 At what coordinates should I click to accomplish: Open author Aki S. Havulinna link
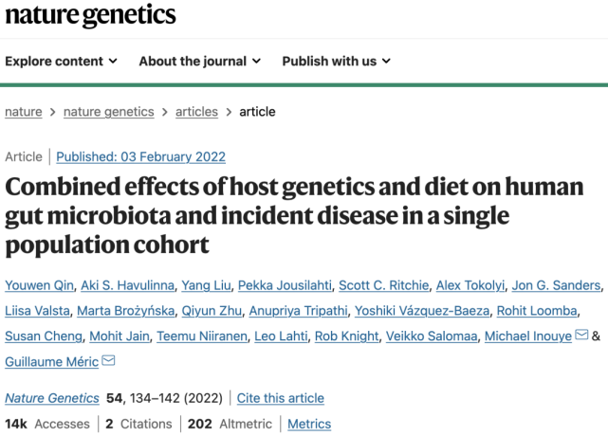point(127,285)
